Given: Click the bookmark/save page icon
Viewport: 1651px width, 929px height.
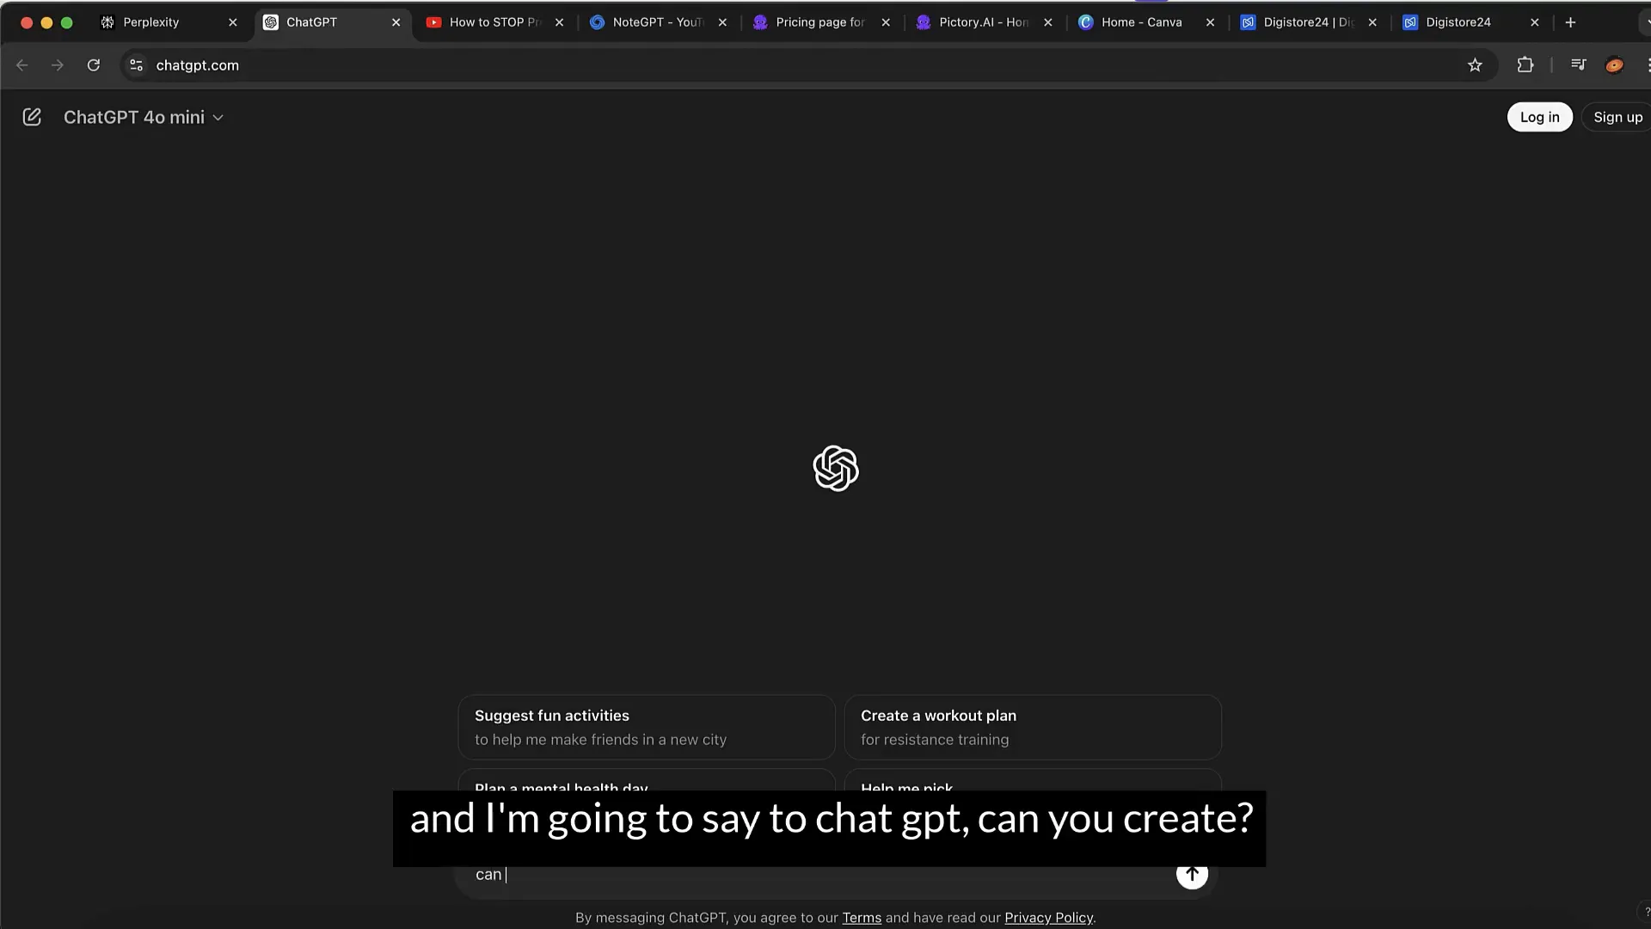Looking at the screenshot, I should 1474,65.
